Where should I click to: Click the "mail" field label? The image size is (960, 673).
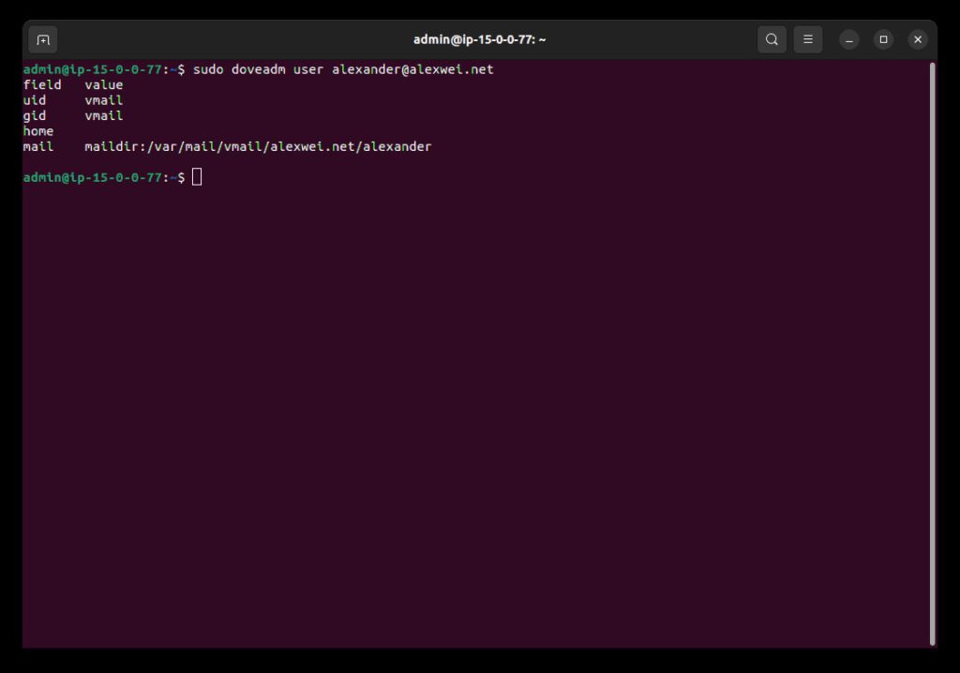click(38, 147)
